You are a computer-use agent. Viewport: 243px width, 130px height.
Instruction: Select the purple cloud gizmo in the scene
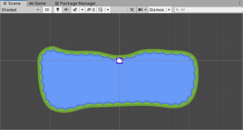pos(120,60)
